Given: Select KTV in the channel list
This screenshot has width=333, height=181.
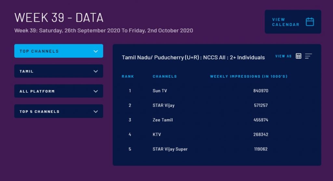Looking at the screenshot, I should pos(157,135).
